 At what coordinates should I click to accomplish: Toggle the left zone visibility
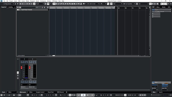pyautogui.click(x=162, y=4)
